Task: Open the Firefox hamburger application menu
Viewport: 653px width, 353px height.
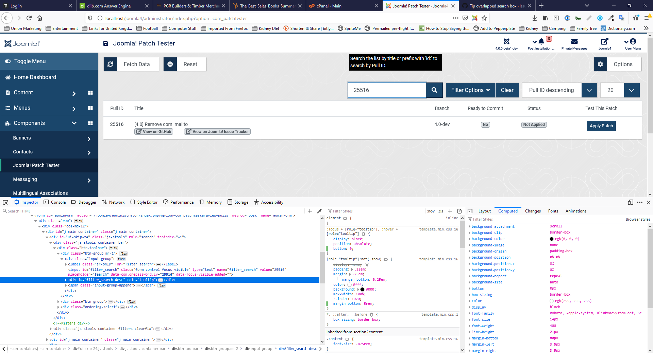Action: pyautogui.click(x=647, y=18)
